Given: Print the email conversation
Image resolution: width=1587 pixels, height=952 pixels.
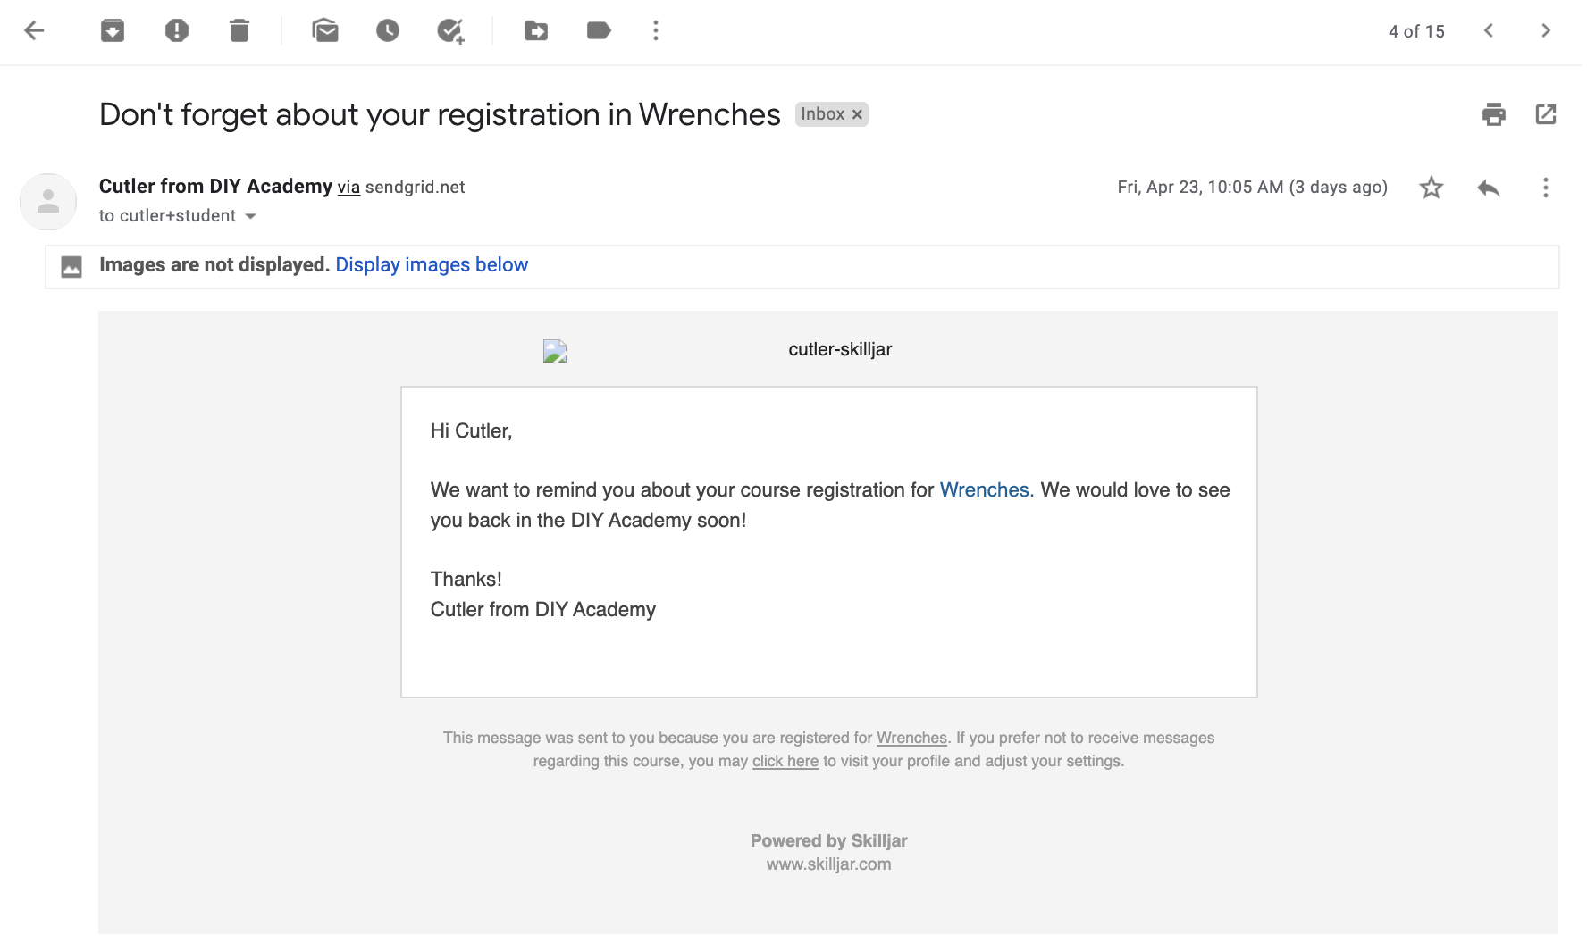Looking at the screenshot, I should tap(1493, 114).
